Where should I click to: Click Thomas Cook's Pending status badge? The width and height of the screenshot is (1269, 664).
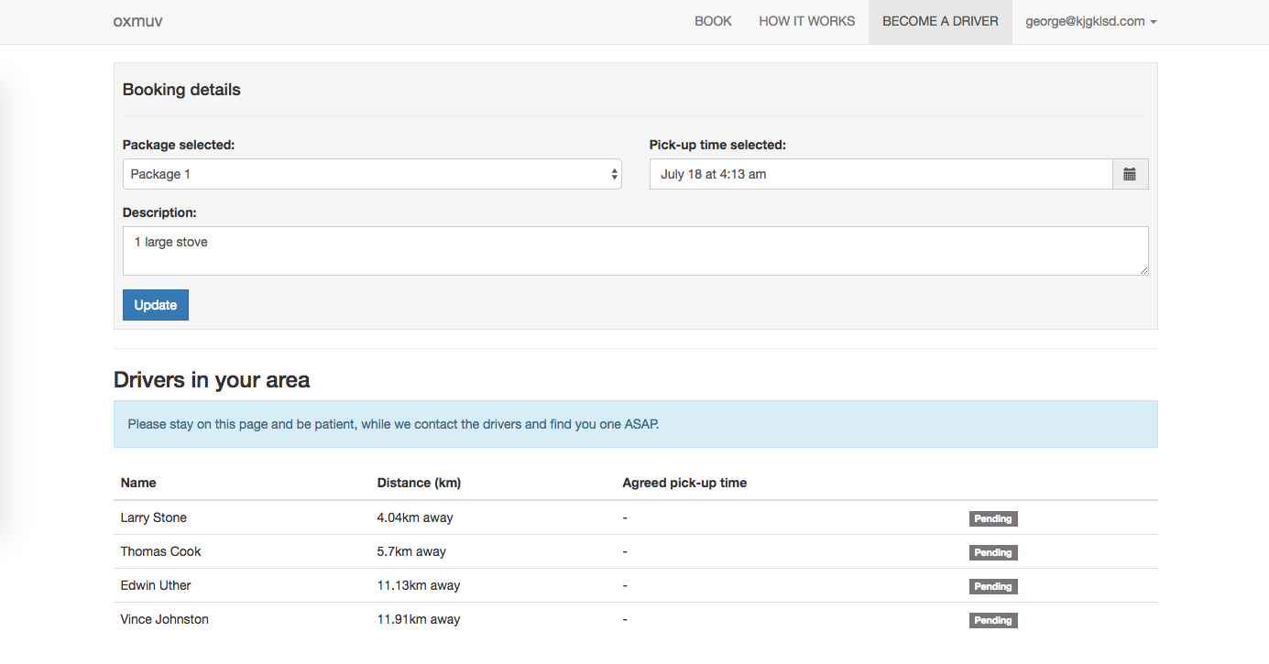[993, 552]
